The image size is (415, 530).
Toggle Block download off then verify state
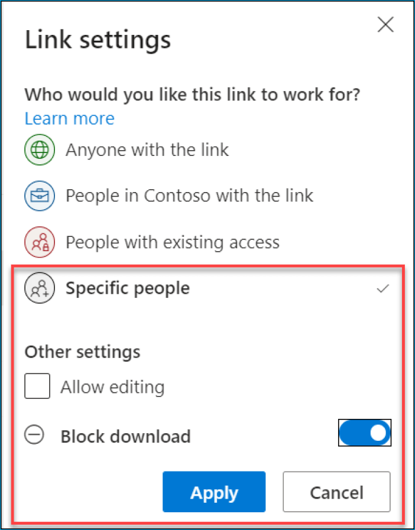(365, 433)
